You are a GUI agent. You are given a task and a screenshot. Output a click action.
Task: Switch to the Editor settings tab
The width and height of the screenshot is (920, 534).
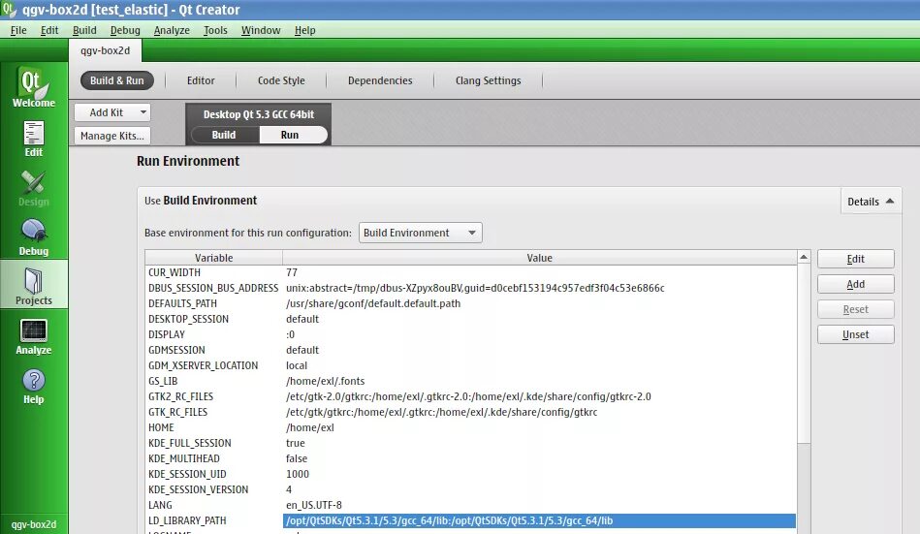pyautogui.click(x=201, y=80)
